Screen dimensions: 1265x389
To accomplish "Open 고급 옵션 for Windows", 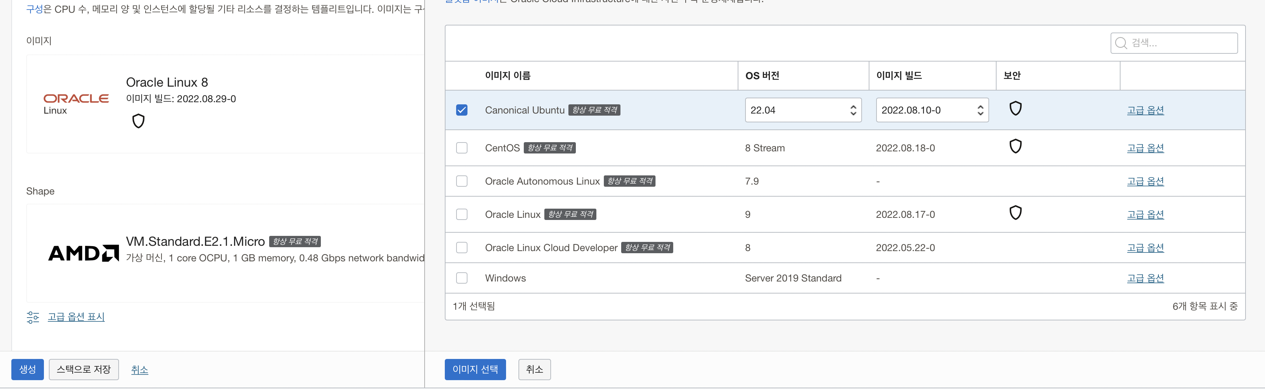I will [1145, 278].
